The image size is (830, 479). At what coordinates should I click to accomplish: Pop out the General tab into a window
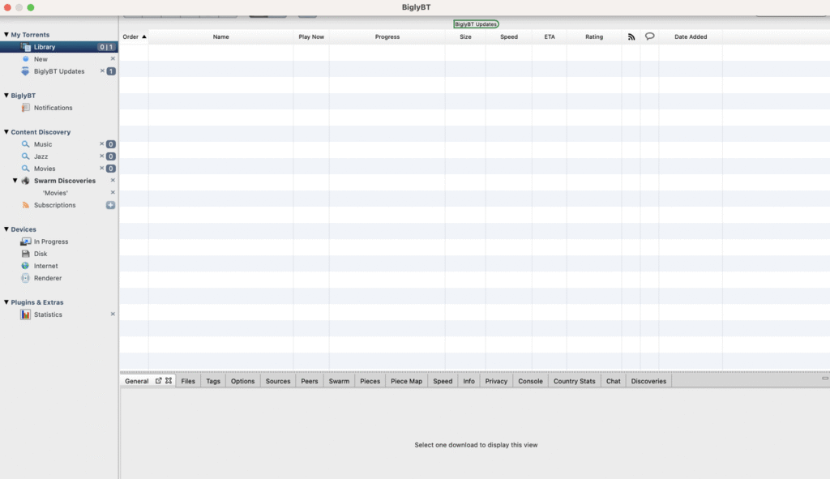[x=159, y=380]
